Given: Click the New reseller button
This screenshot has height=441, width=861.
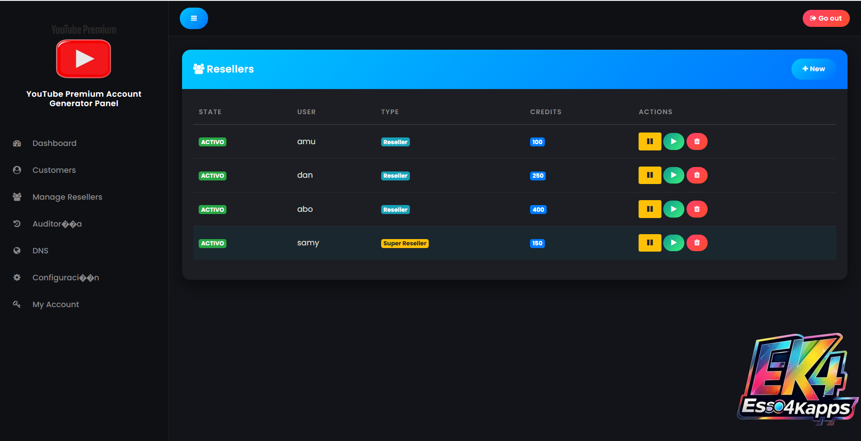Looking at the screenshot, I should pos(813,69).
